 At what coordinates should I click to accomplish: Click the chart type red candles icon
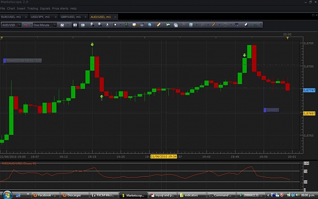pos(26,25)
